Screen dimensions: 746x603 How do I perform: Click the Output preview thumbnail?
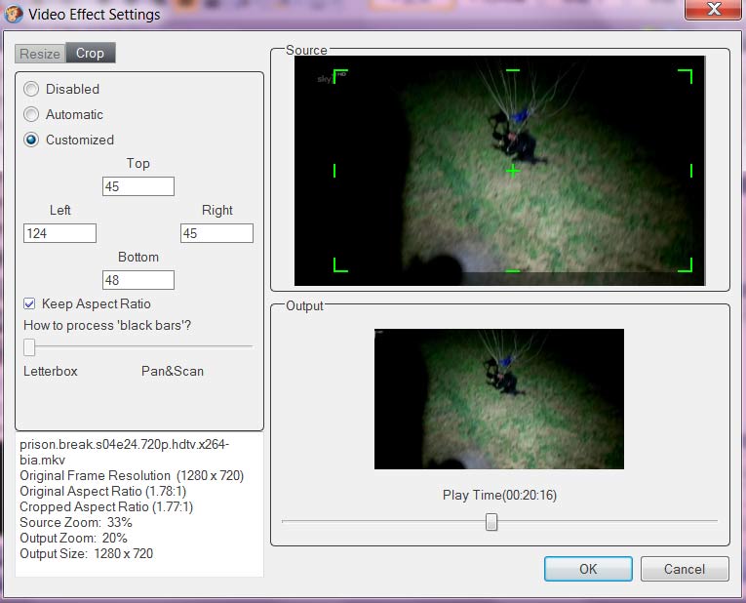click(x=499, y=399)
